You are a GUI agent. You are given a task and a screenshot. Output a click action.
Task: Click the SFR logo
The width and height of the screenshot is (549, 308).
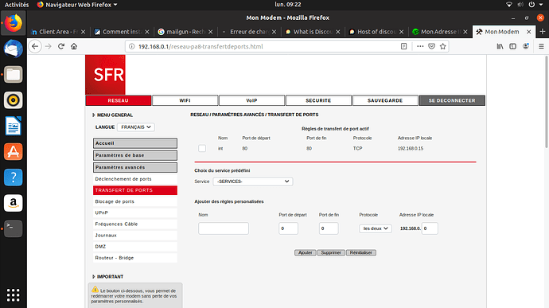pos(105,75)
